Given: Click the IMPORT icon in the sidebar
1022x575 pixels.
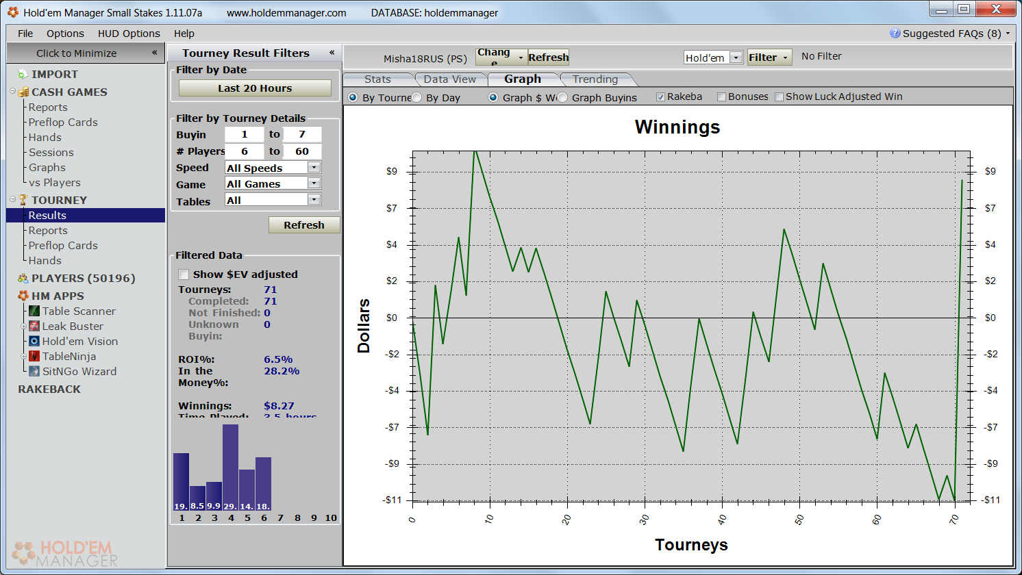Looking at the screenshot, I should pos(23,74).
